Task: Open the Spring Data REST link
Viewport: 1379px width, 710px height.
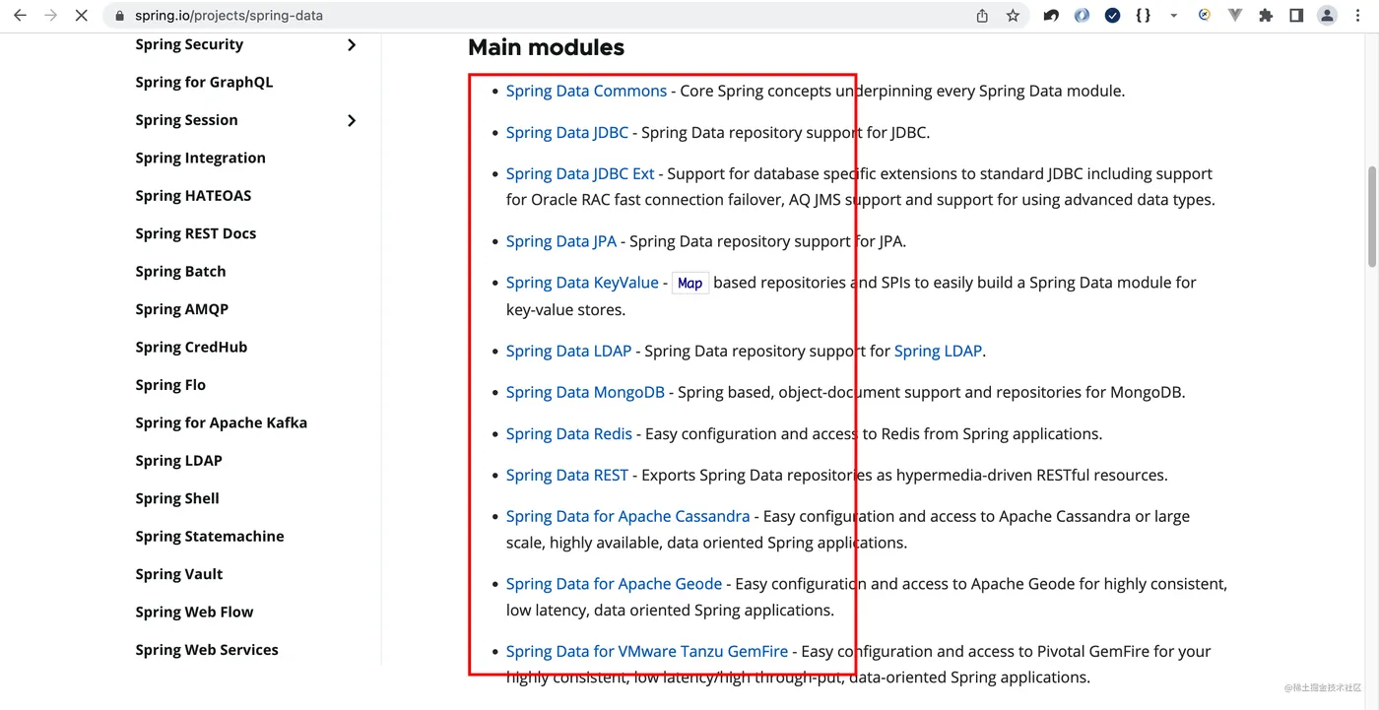Action: click(x=567, y=475)
